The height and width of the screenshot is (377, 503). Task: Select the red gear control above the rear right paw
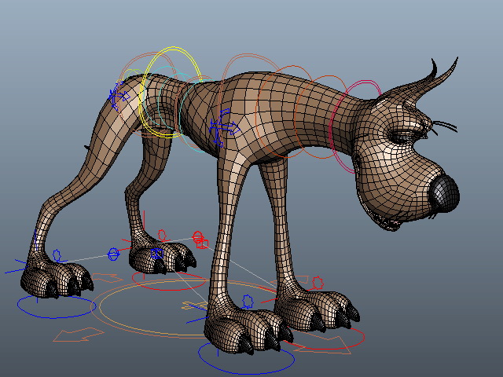point(163,235)
